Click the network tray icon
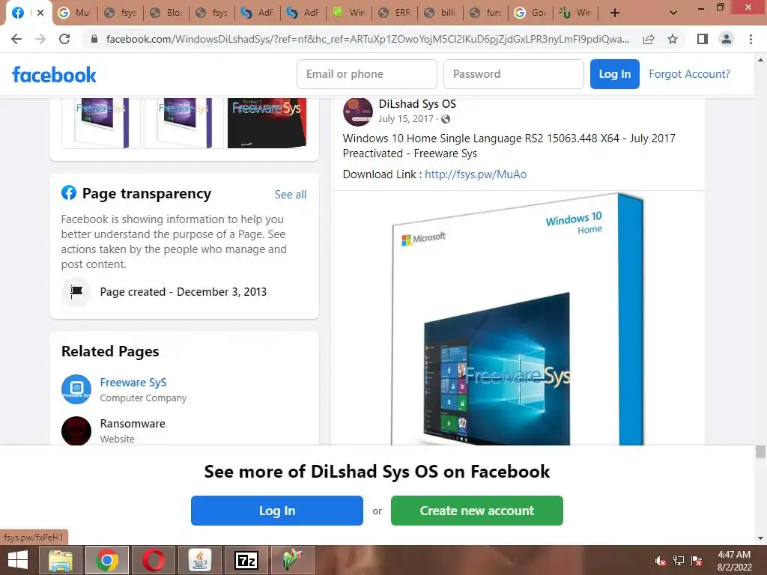Image resolution: width=767 pixels, height=575 pixels. pos(679,561)
